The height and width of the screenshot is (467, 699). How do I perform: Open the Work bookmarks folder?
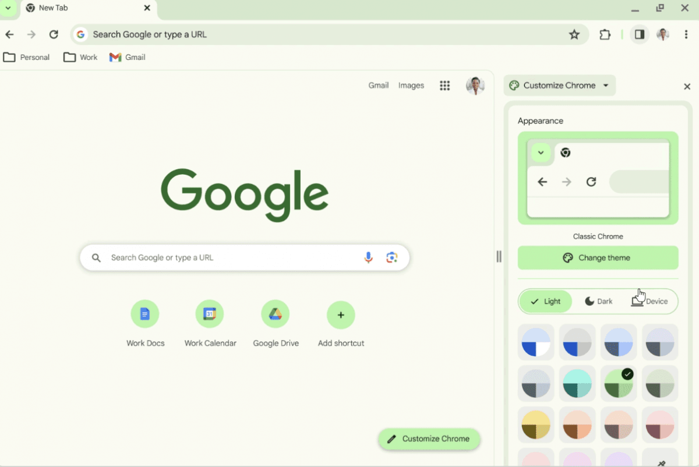click(x=80, y=57)
